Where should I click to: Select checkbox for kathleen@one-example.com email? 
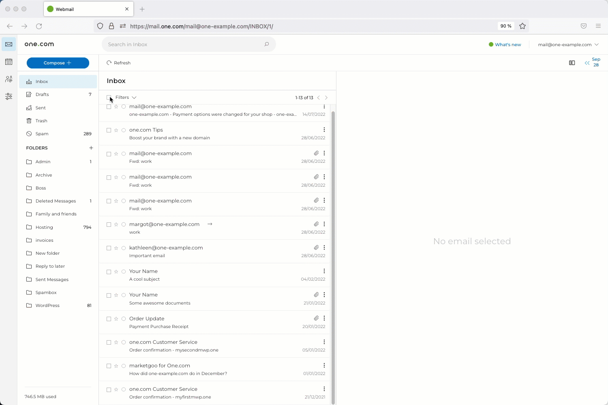point(109,248)
